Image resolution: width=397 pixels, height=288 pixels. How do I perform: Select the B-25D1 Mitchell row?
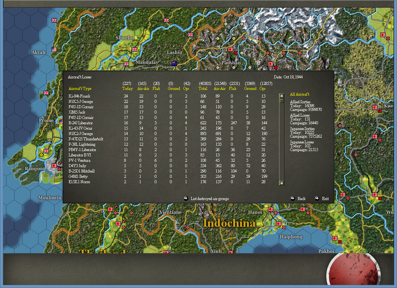click(x=167, y=171)
